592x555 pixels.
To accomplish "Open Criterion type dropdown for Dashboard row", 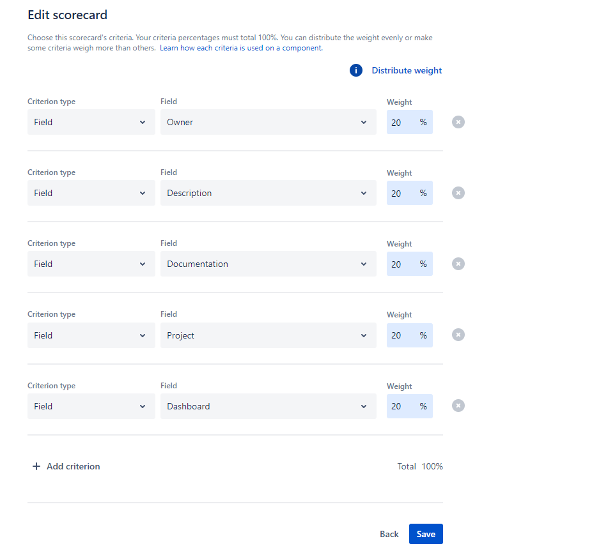I will click(x=91, y=406).
